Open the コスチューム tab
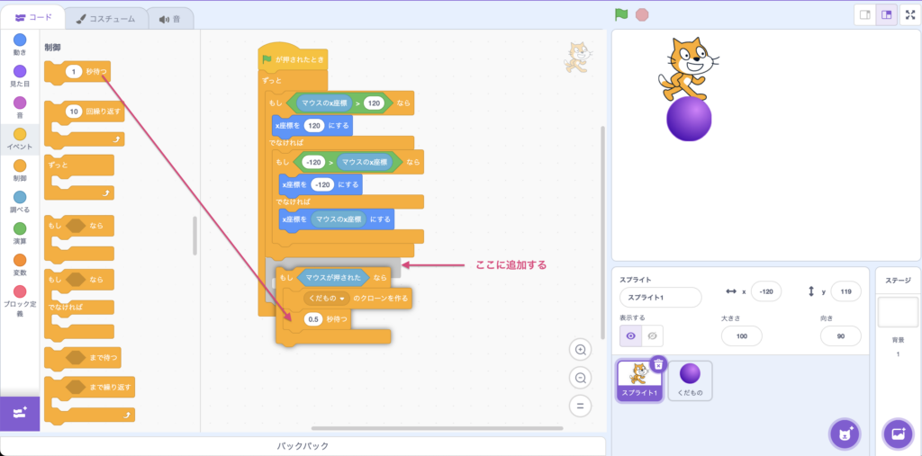The image size is (922, 456). [105, 19]
